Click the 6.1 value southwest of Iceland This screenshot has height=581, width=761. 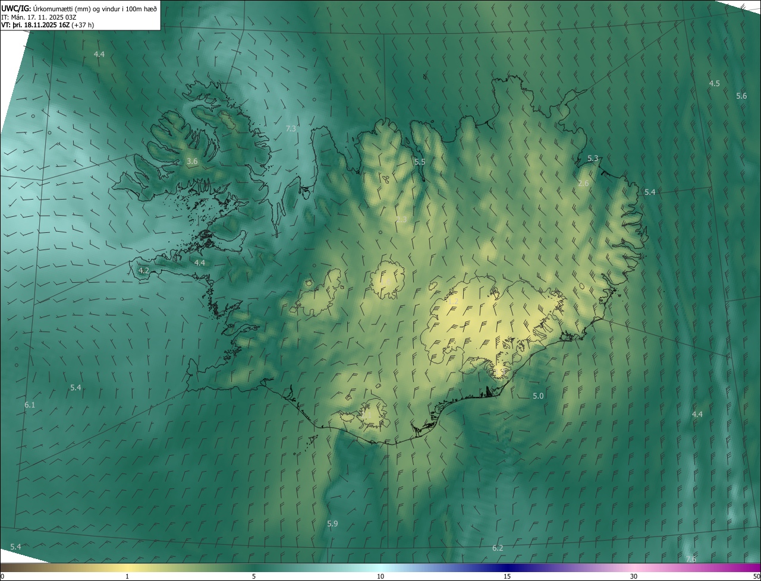coord(30,405)
